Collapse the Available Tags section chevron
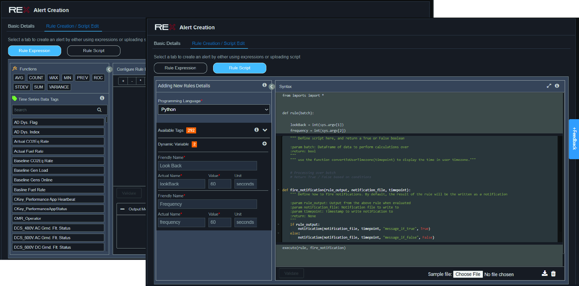This screenshot has height=286, width=579. point(265,130)
